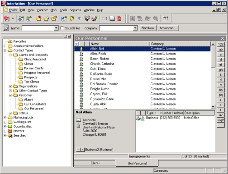This screenshot has width=228, height=174.
Task: Expand the Organizations tree node
Action: 10,86
